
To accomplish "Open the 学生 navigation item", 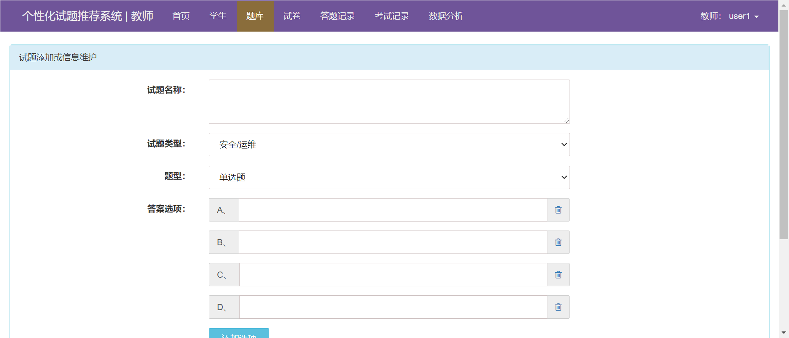I will 218,16.
